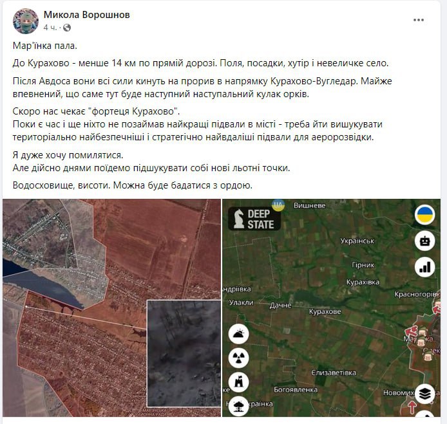This screenshot has height=424, width=447.
Task: Open the statistics bar chart icon
Action: [x=424, y=267]
